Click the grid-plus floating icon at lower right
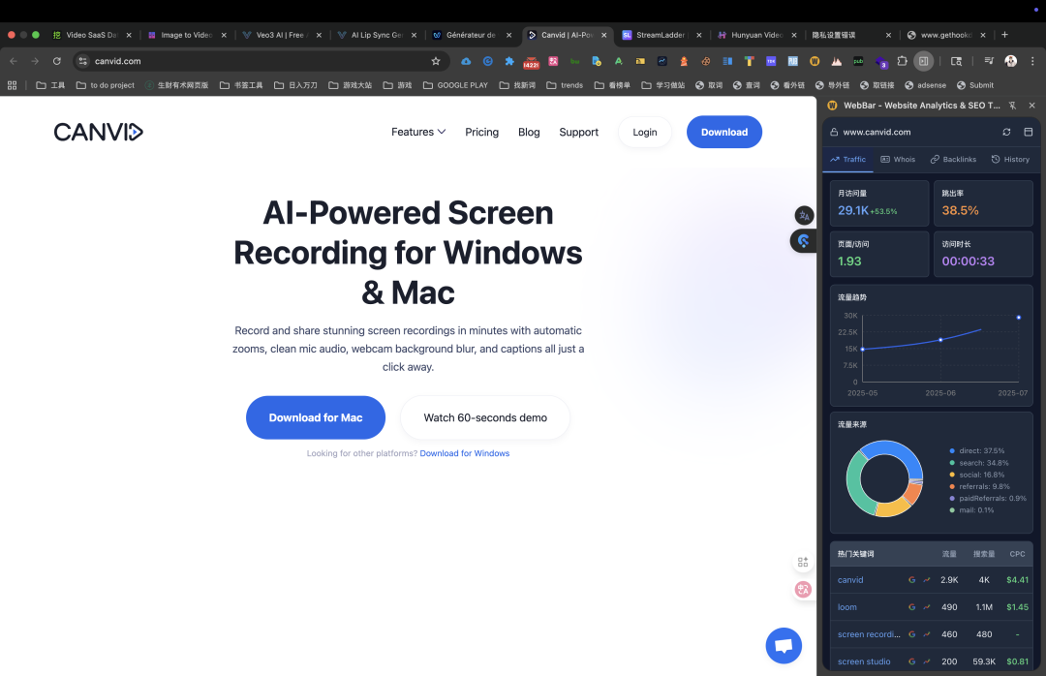Image resolution: width=1046 pixels, height=676 pixels. [803, 562]
